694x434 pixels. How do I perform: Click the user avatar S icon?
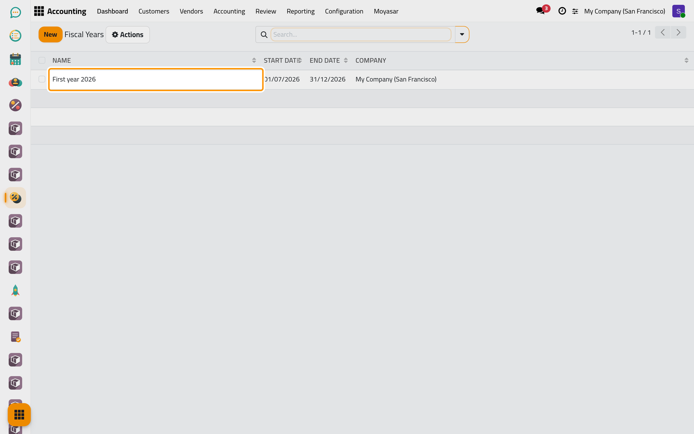coord(678,11)
